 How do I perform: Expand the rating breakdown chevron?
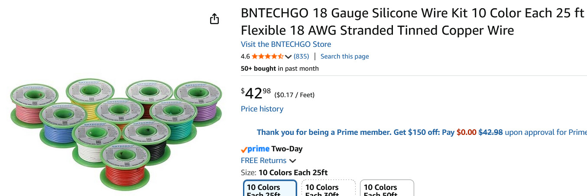click(289, 57)
